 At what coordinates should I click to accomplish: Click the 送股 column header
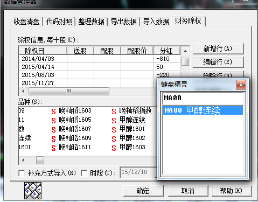80,51
